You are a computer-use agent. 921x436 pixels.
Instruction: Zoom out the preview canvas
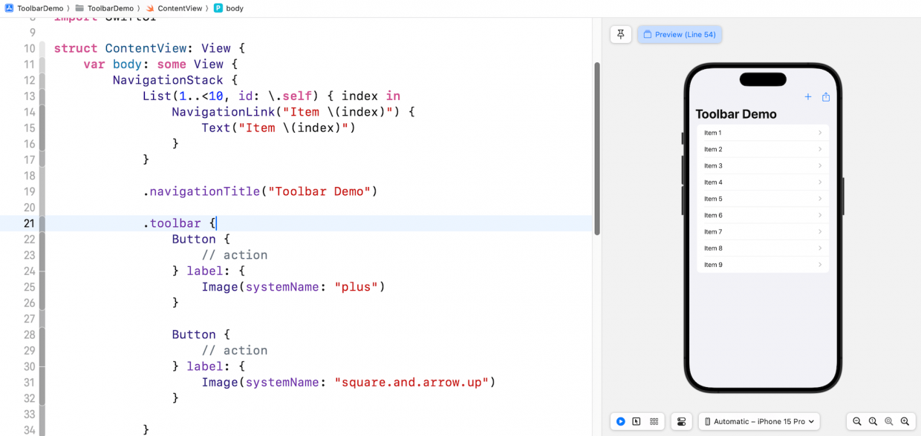pos(857,421)
